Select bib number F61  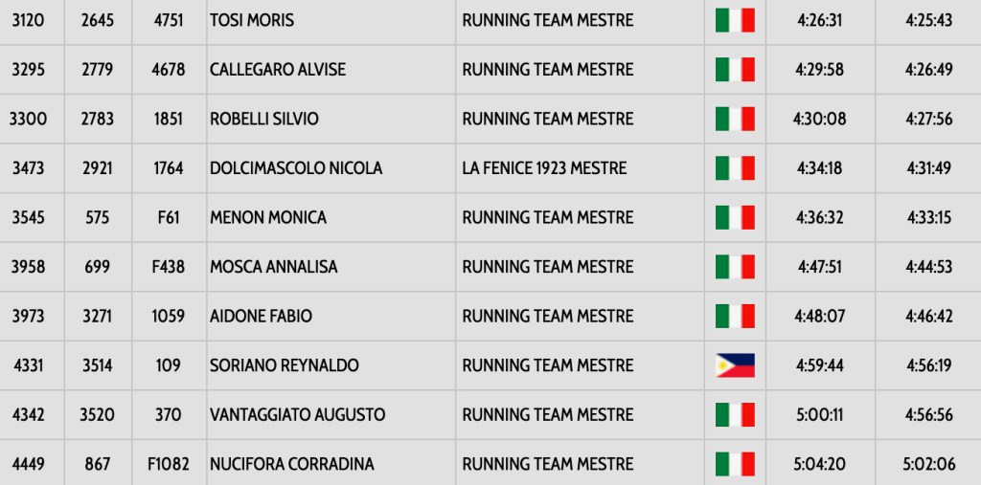point(169,217)
